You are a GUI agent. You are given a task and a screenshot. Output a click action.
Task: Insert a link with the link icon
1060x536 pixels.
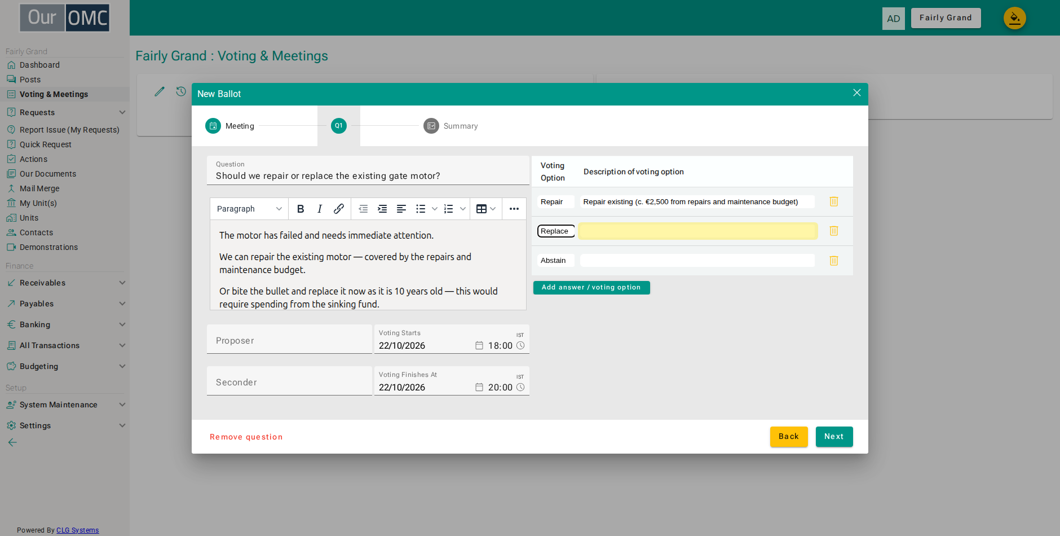click(x=339, y=209)
